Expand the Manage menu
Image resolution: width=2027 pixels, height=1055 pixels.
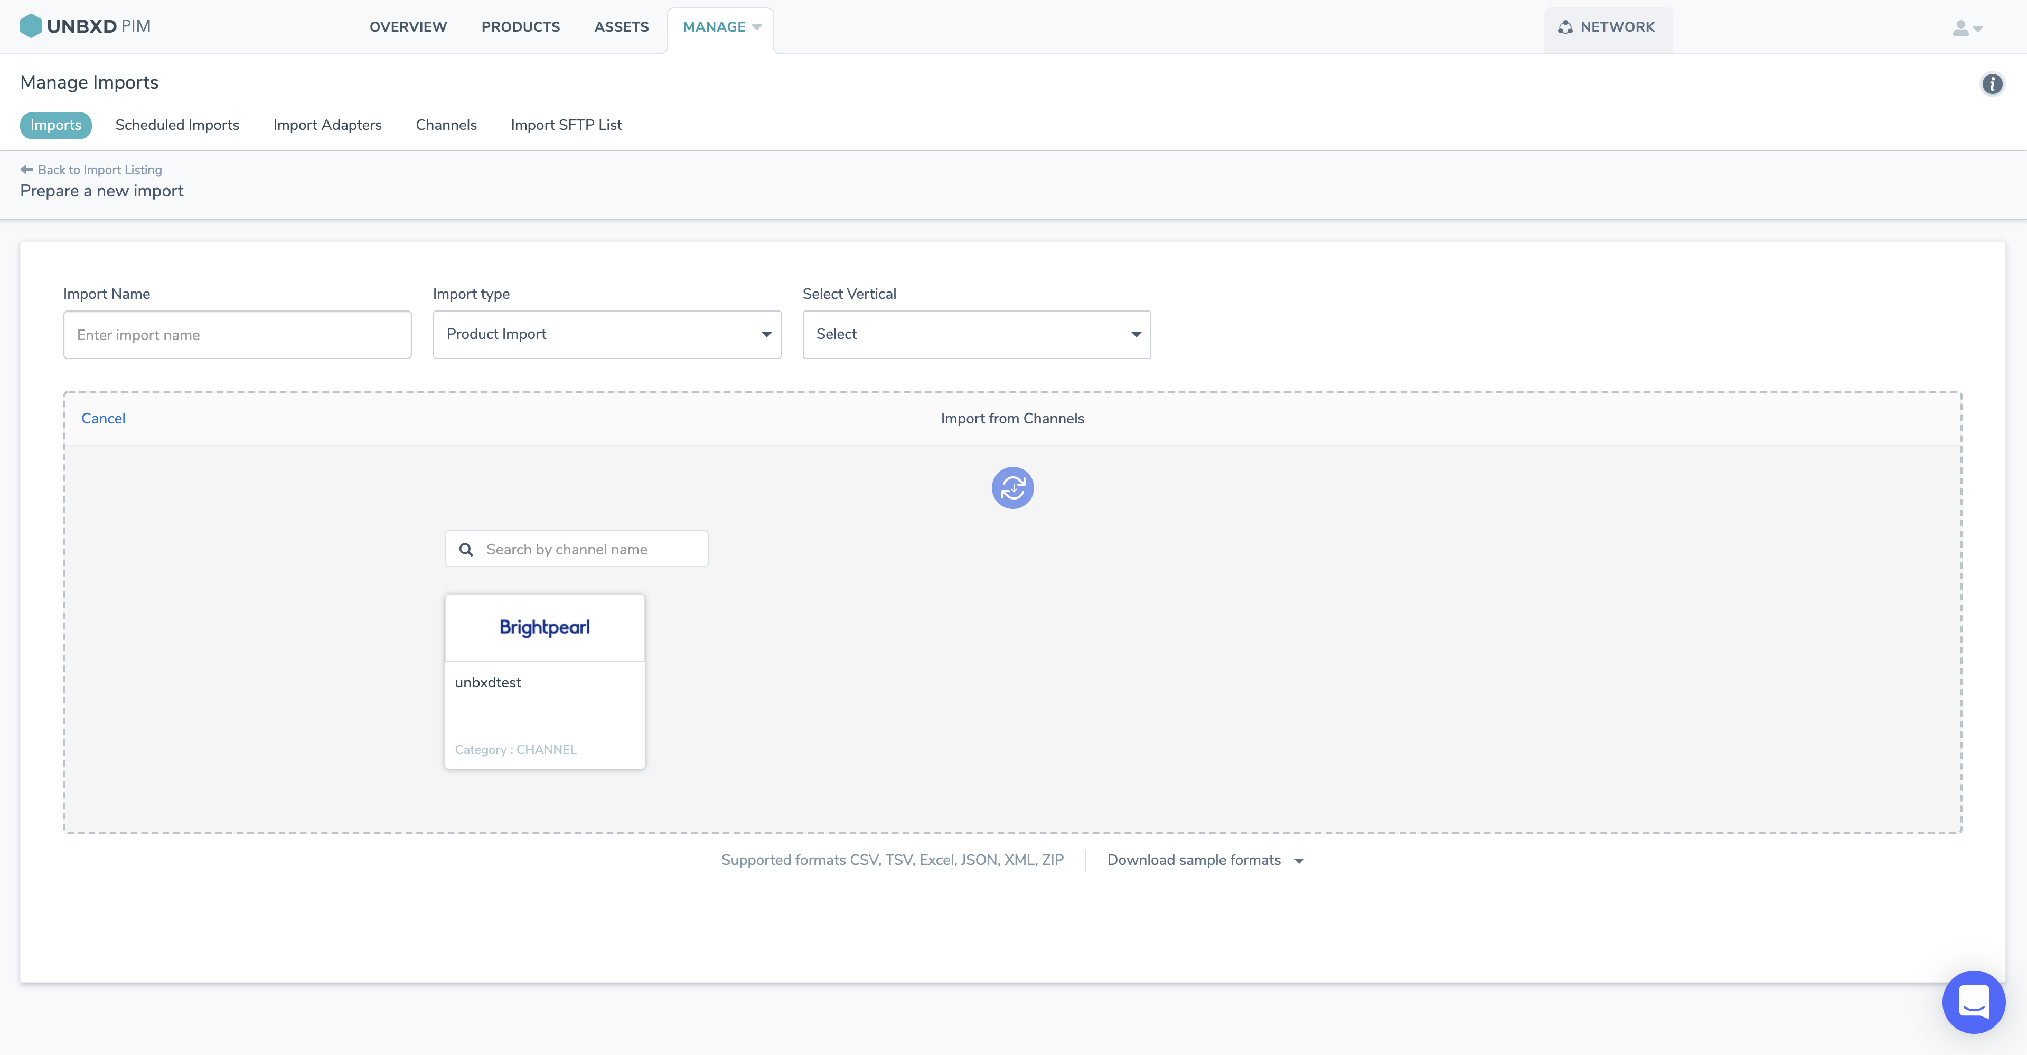pos(721,27)
